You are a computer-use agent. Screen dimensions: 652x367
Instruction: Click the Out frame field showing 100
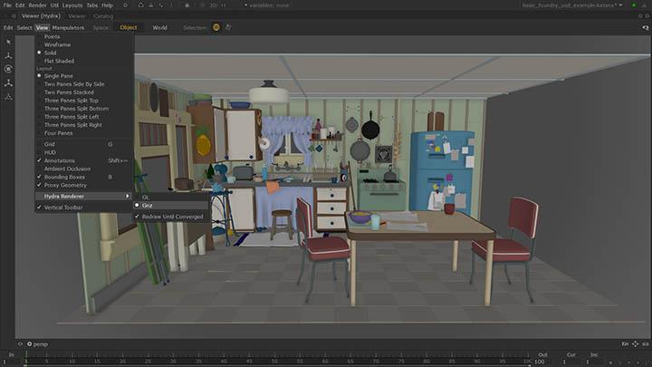[542, 362]
